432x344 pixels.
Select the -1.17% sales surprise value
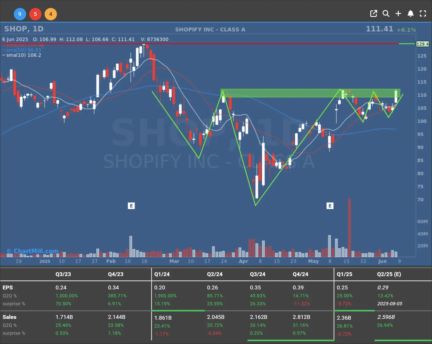coord(161,334)
